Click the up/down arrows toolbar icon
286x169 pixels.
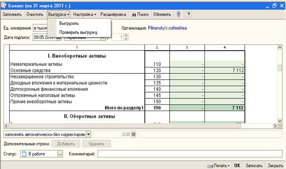[x=178, y=14]
